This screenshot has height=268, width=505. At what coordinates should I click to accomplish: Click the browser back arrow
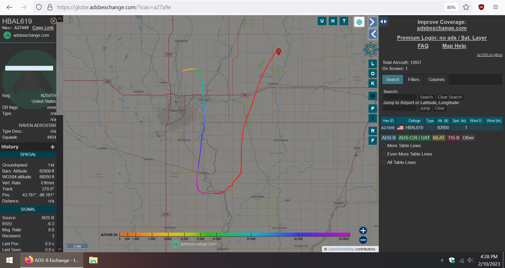click(x=9, y=7)
